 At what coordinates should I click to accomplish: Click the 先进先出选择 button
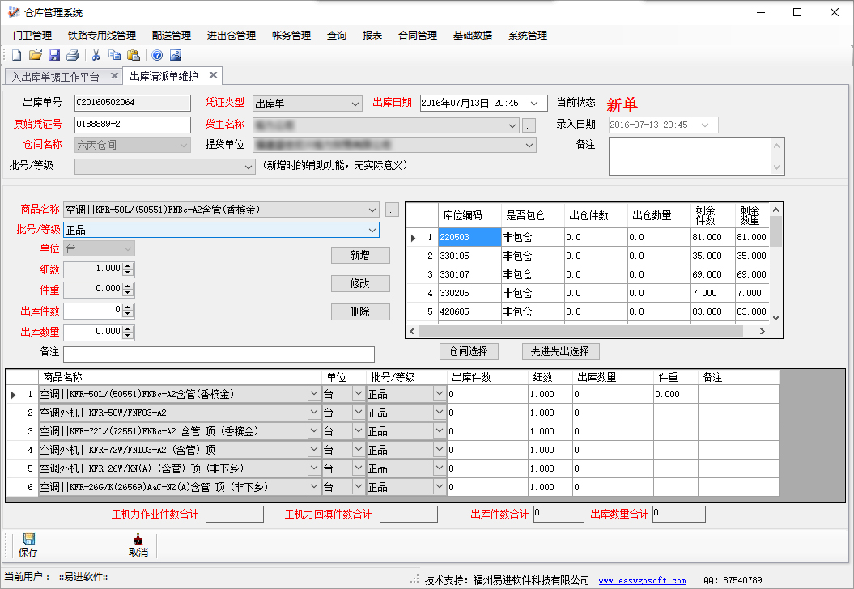(x=559, y=351)
